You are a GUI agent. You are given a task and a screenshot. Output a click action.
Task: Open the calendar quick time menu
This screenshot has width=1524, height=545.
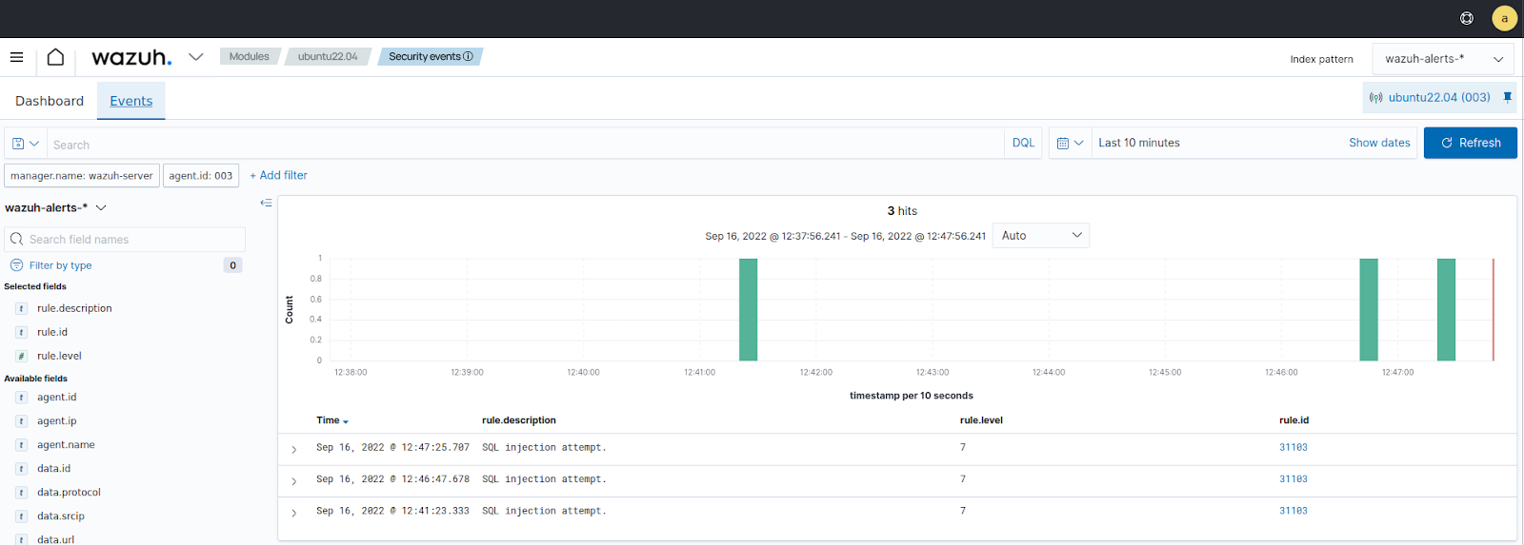(1071, 143)
